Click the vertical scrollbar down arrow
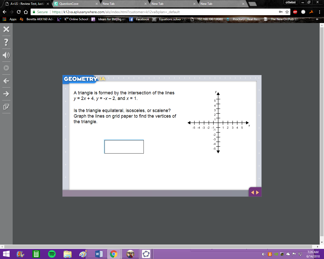 322,242
